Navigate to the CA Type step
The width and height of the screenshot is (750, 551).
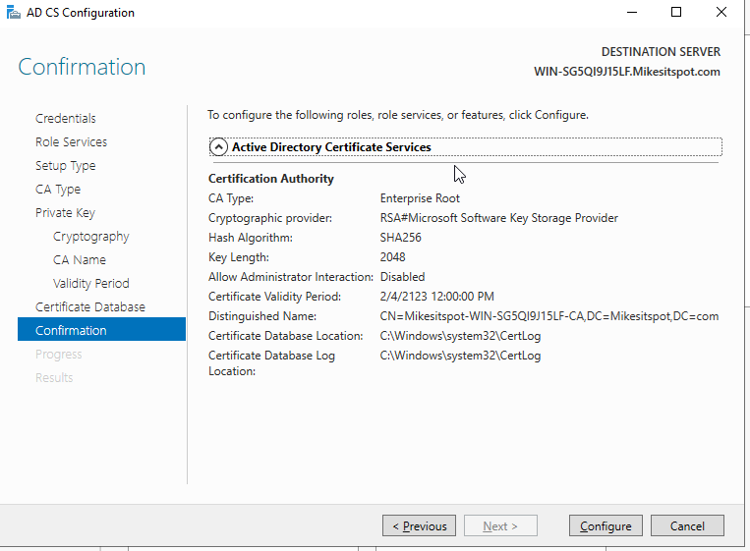click(58, 190)
